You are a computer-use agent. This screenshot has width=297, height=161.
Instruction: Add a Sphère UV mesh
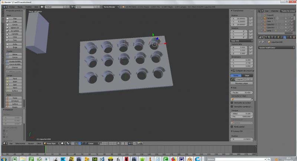[x=15, y=27]
